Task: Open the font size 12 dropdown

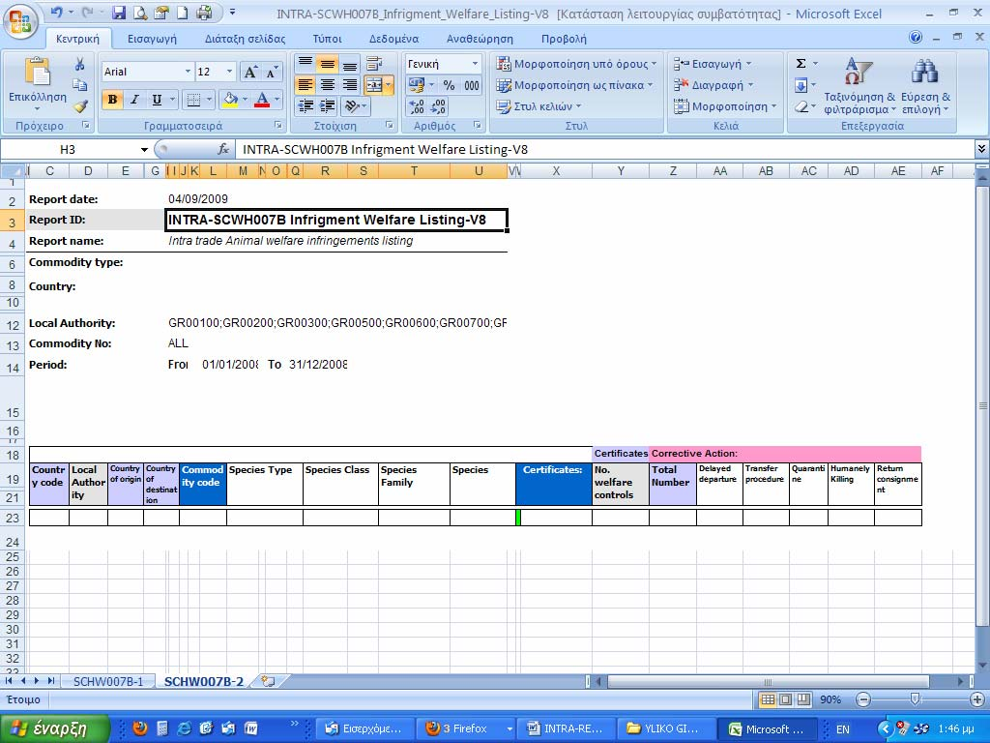Action: [230, 72]
